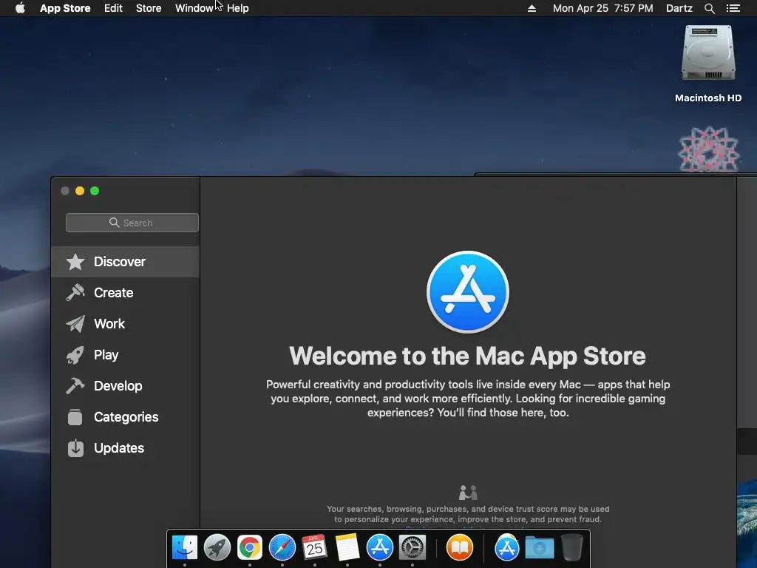Click the "Powerful creativity and productivity tools" paragraph
Image resolution: width=757 pixels, height=568 pixels.
(x=468, y=399)
